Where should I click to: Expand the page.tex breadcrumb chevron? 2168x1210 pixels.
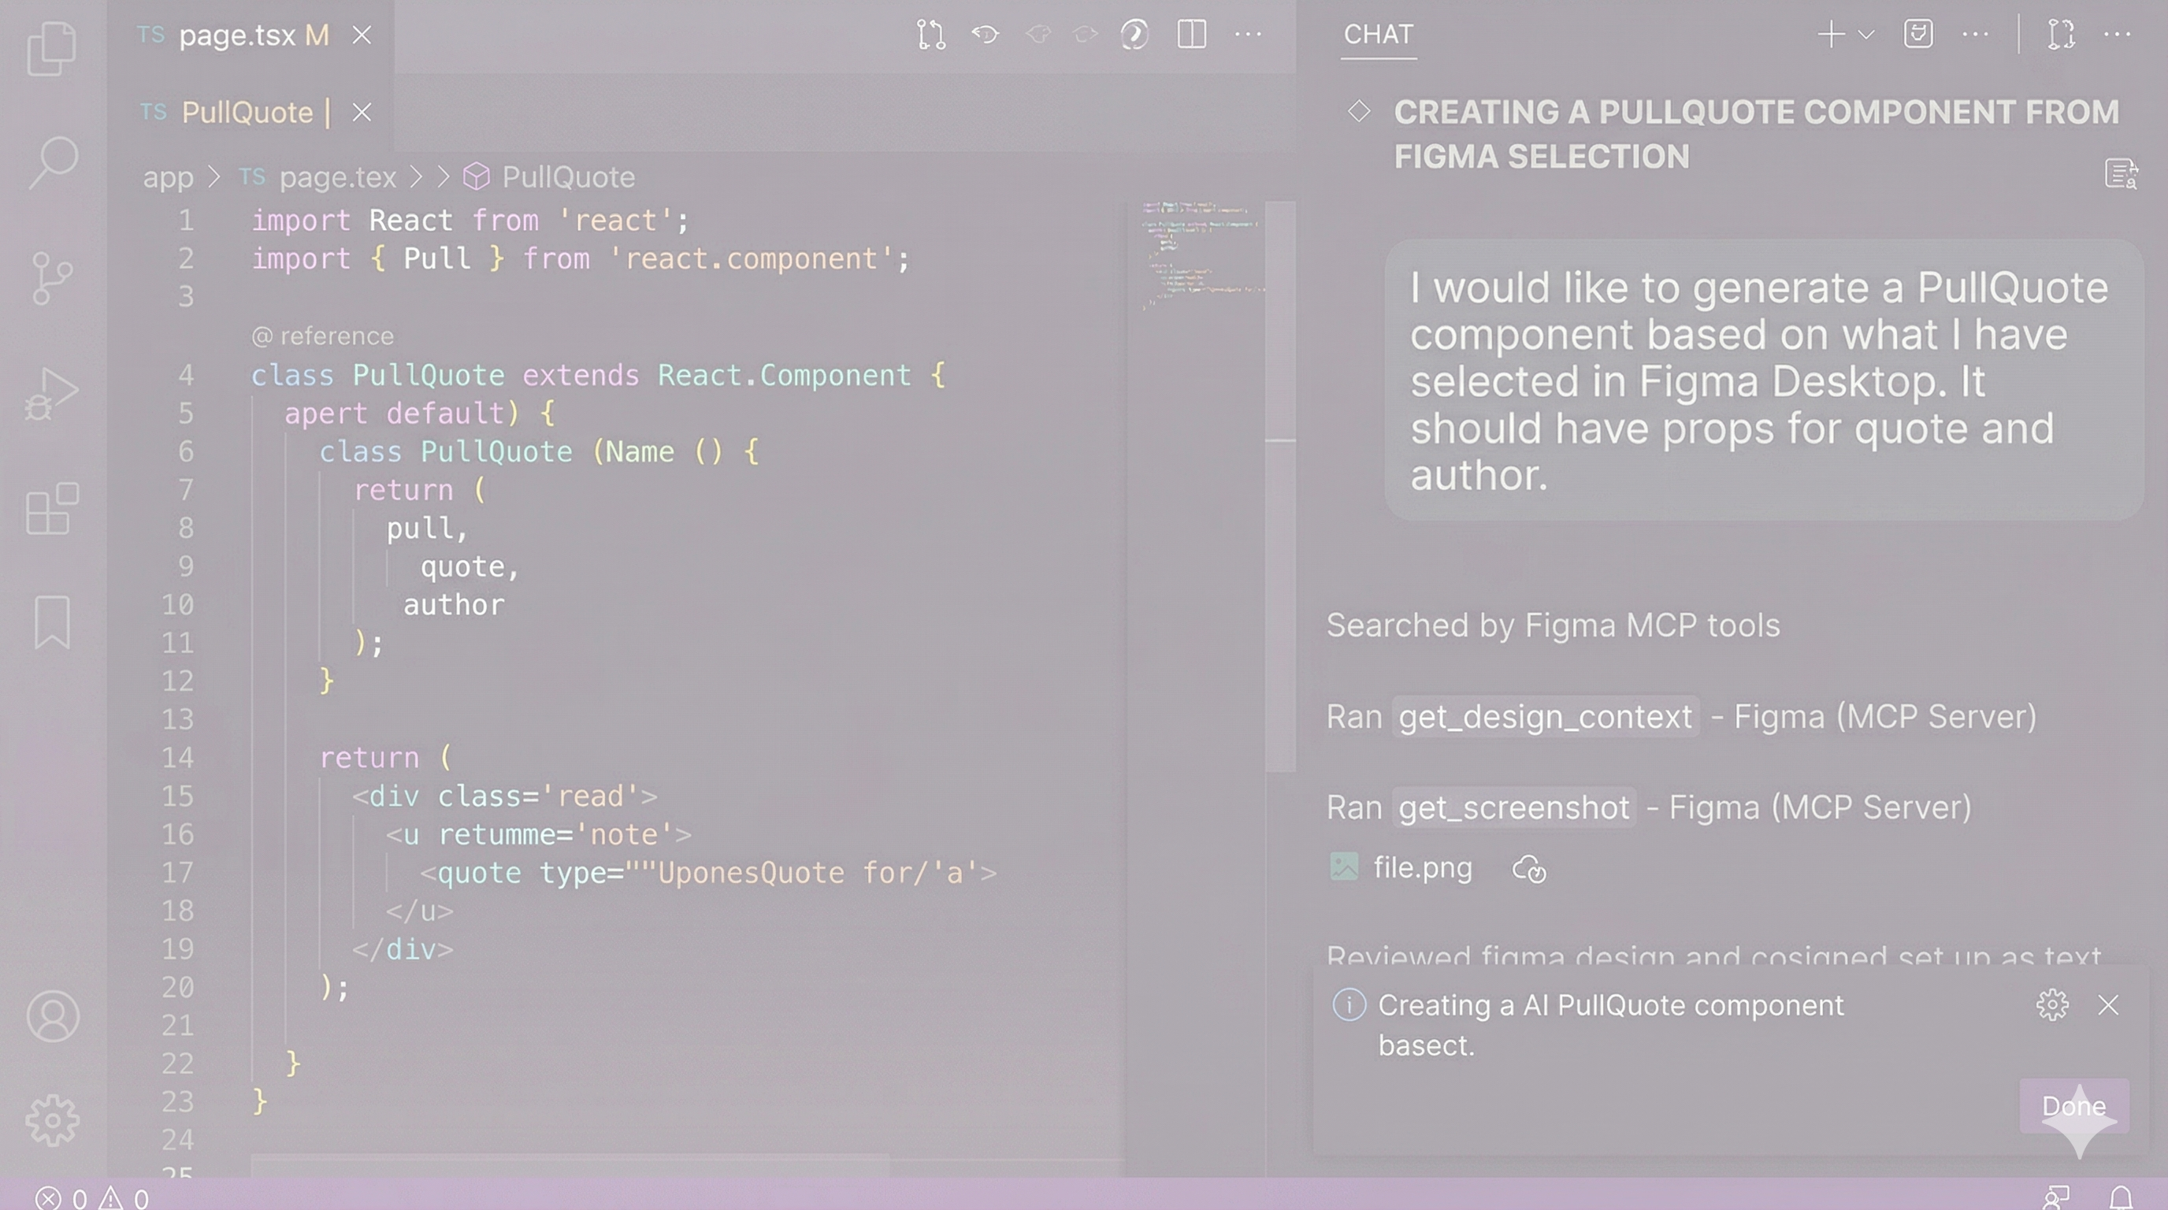pos(415,177)
